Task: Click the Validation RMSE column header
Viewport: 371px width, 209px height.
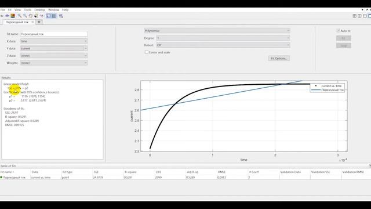Action: [x=356, y=172]
